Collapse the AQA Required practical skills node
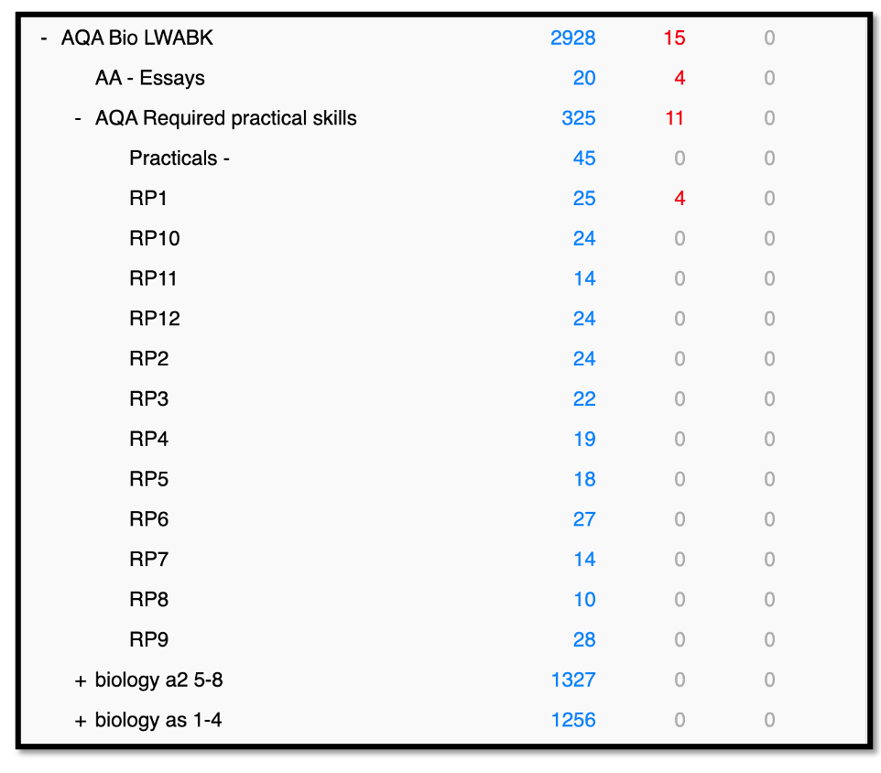 [x=77, y=118]
